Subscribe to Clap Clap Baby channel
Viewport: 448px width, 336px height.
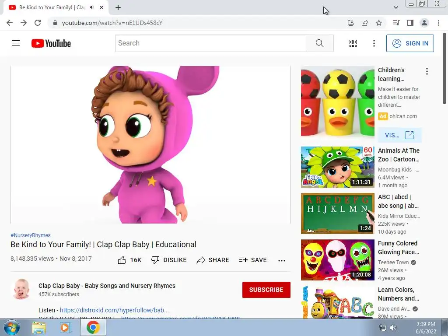tap(266, 290)
